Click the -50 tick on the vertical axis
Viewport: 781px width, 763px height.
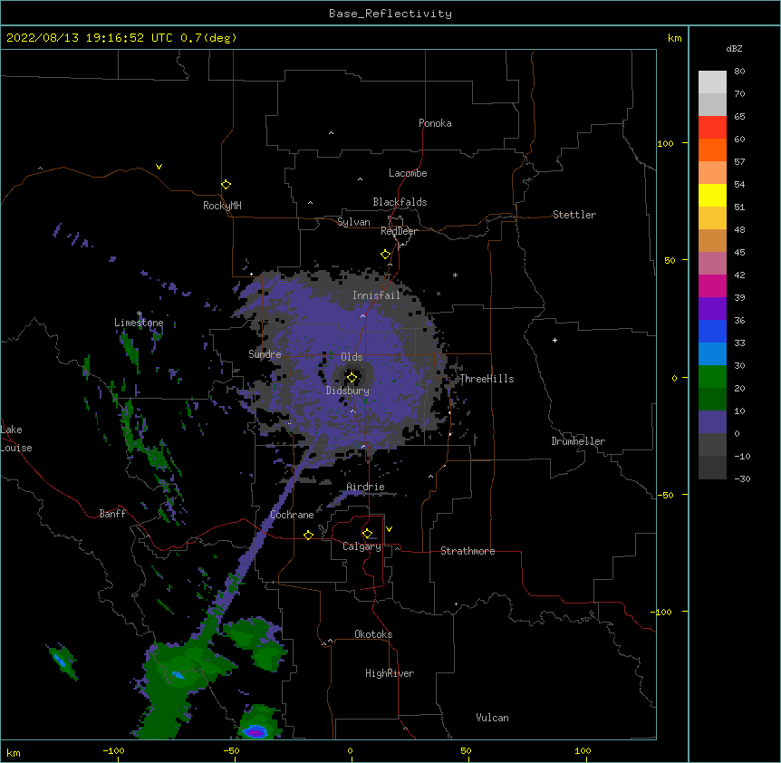[x=665, y=495]
